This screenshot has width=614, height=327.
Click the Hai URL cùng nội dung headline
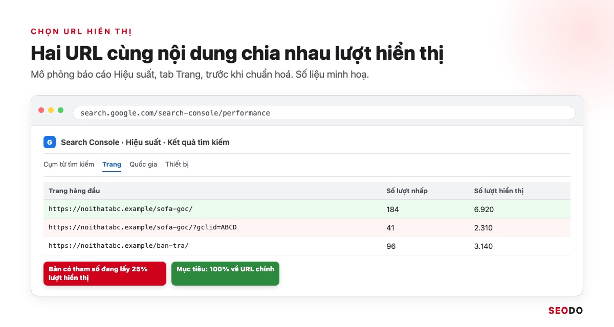tap(237, 54)
